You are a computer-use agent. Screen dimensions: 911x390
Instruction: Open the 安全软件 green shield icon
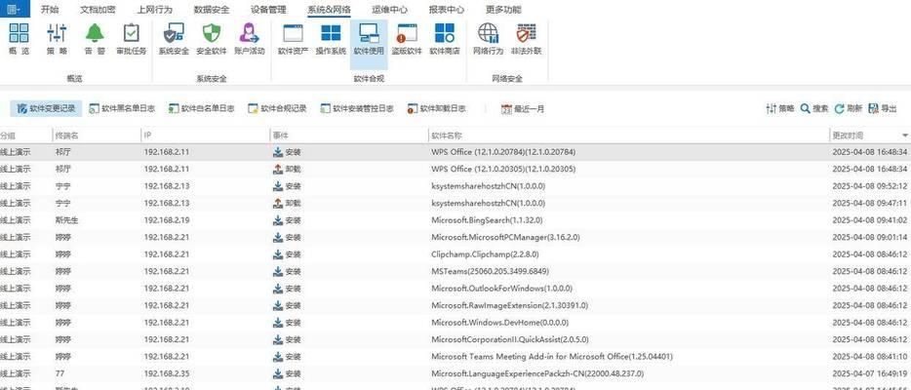click(x=212, y=39)
